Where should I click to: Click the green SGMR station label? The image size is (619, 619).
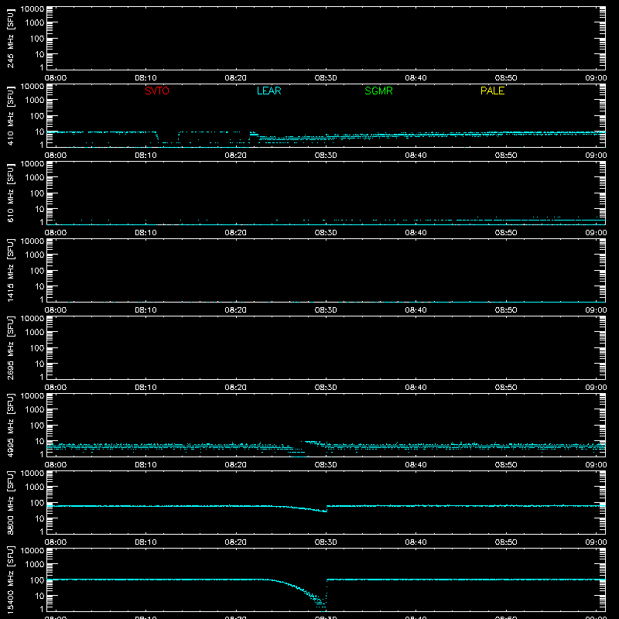(x=378, y=91)
